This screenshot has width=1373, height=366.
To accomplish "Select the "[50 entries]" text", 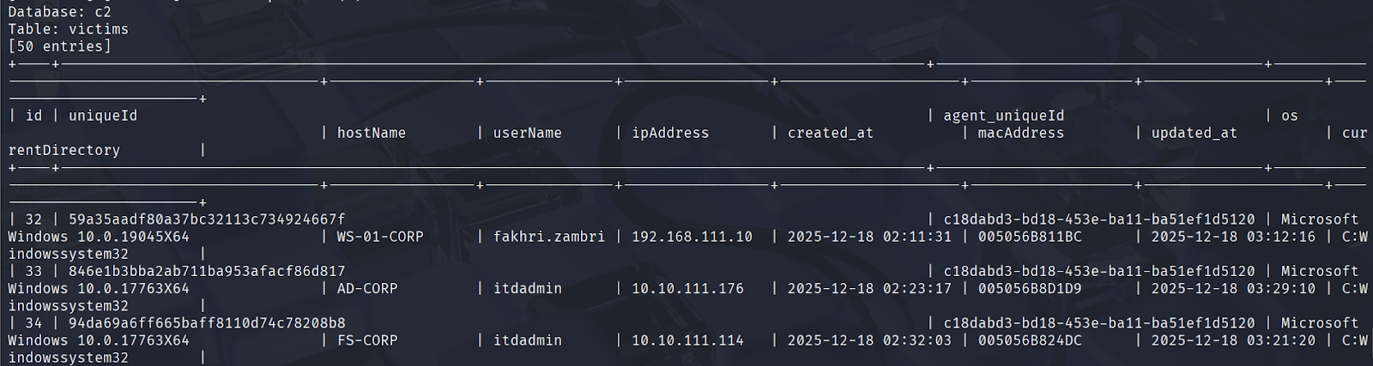I will point(59,46).
